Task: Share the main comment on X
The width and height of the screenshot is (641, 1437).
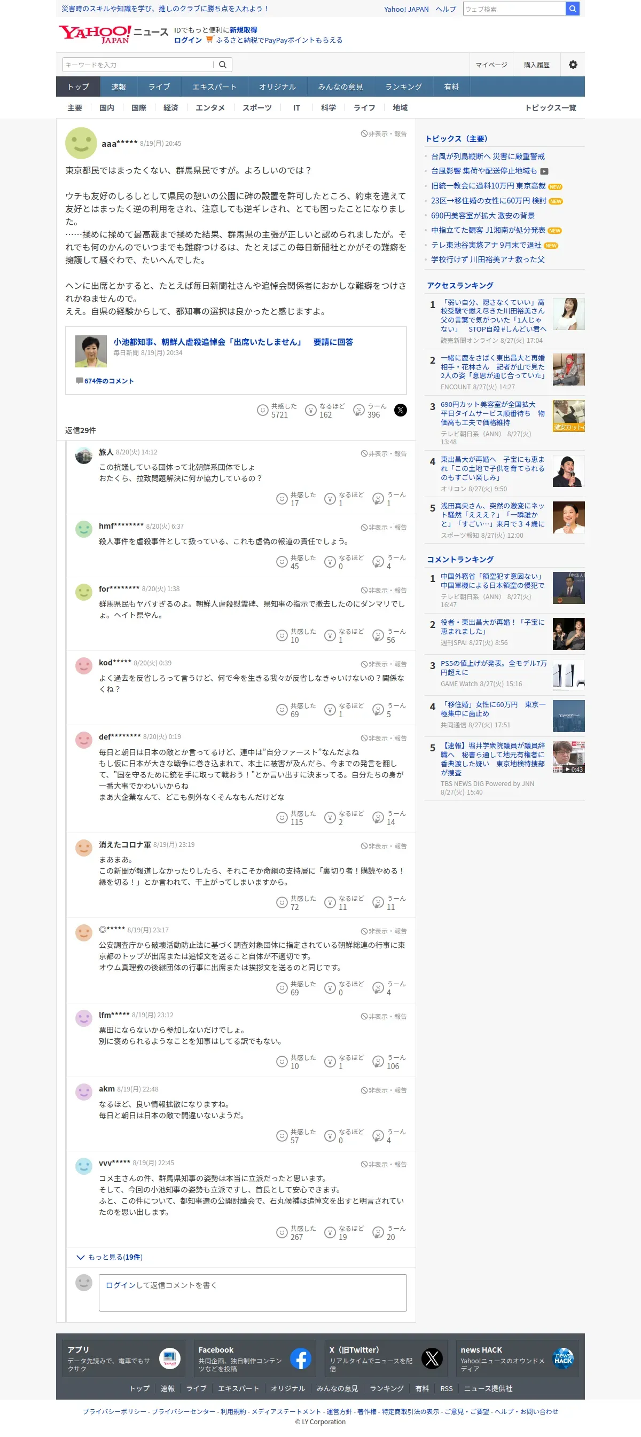Action: coord(401,410)
